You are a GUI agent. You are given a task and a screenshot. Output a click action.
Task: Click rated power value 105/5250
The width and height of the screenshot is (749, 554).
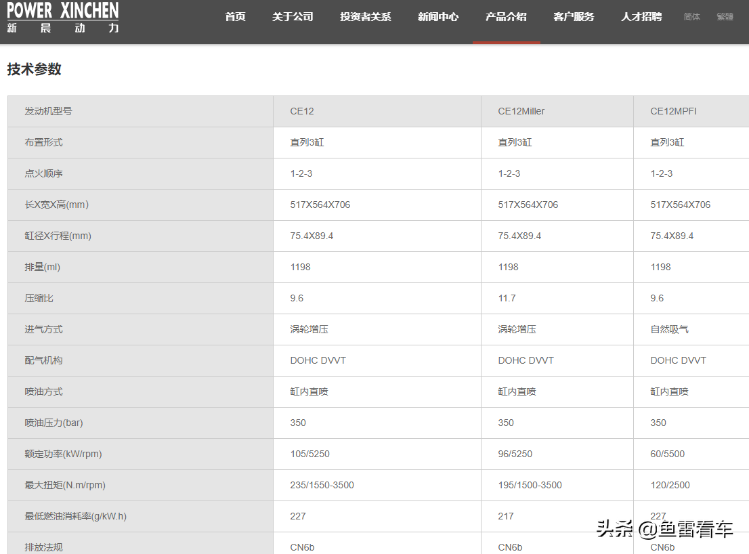tap(309, 454)
